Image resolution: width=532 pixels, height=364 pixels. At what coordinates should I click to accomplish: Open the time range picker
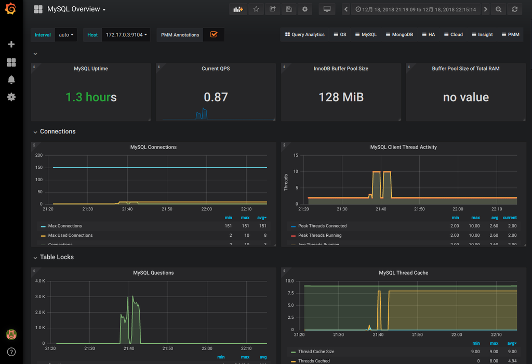click(416, 9)
